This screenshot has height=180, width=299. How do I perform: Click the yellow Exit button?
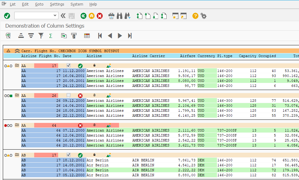pyautogui.click(x=91, y=16)
